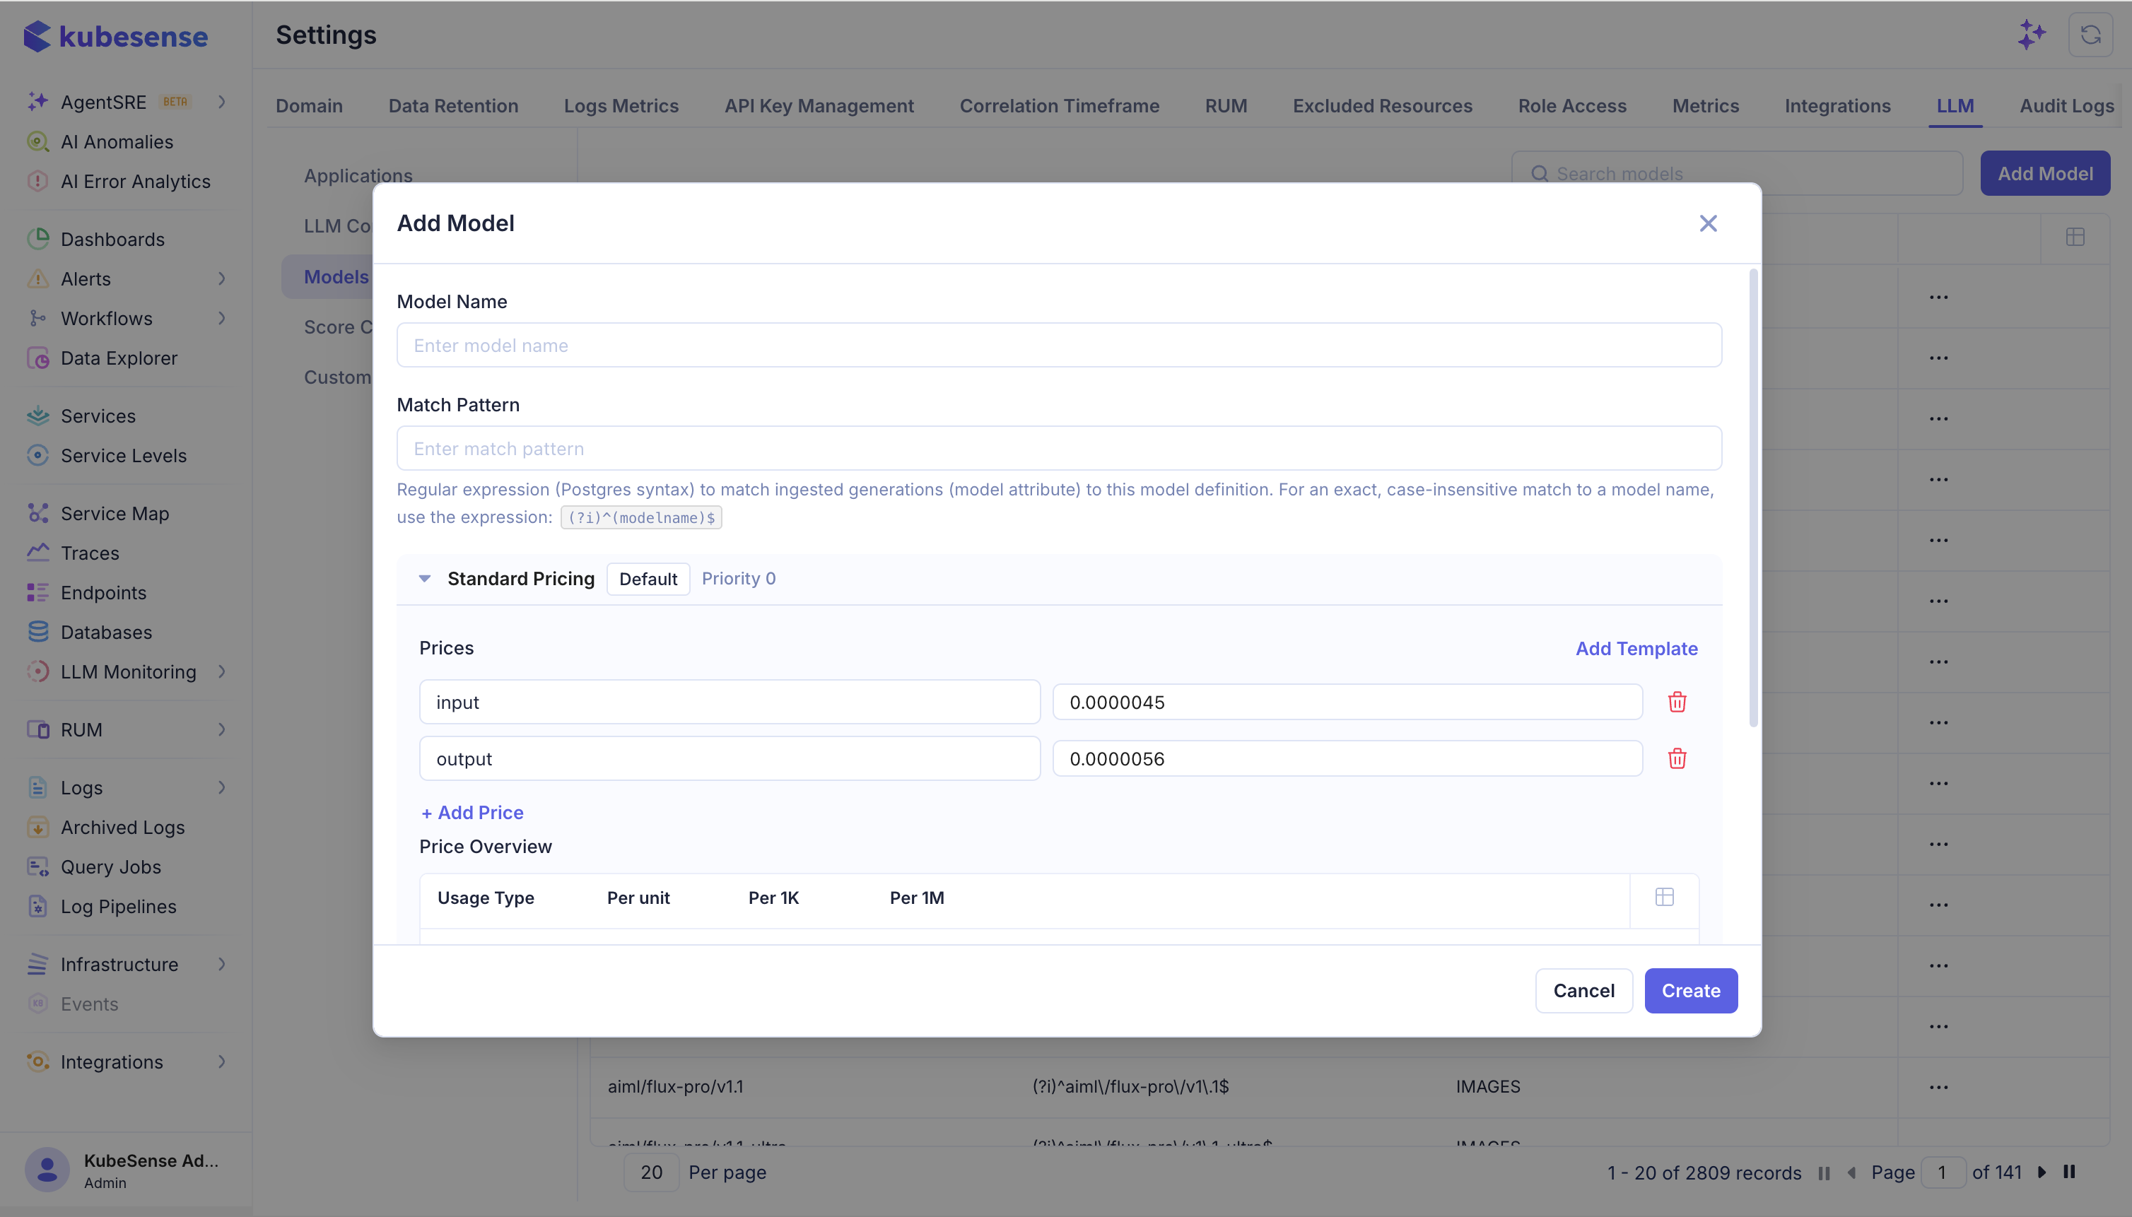This screenshot has width=2132, height=1217.
Task: Open Databases in the sidebar
Action: (x=106, y=632)
